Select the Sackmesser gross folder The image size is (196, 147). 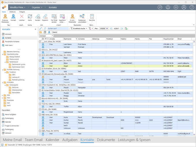coord(17,64)
